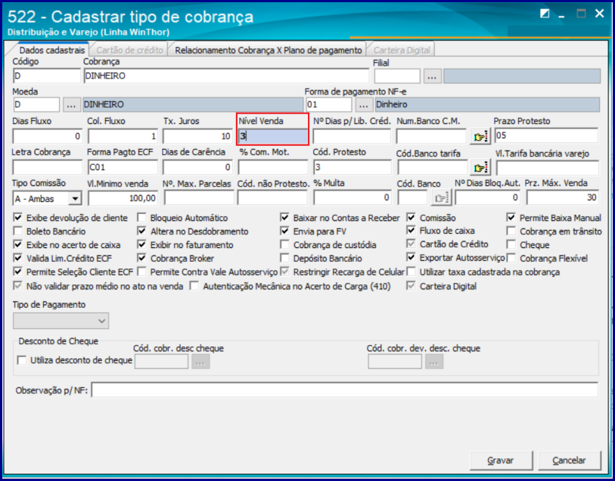The image size is (615, 481).
Task: Click the Cancelar button
Action: tap(569, 461)
